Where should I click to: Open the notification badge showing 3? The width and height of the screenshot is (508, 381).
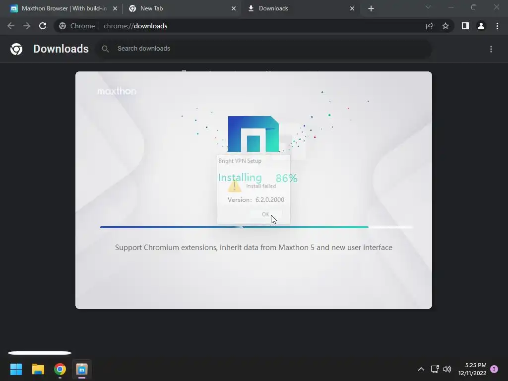494,369
